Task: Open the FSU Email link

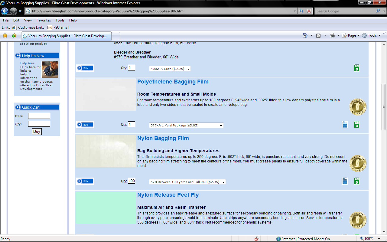Action: coord(58,28)
